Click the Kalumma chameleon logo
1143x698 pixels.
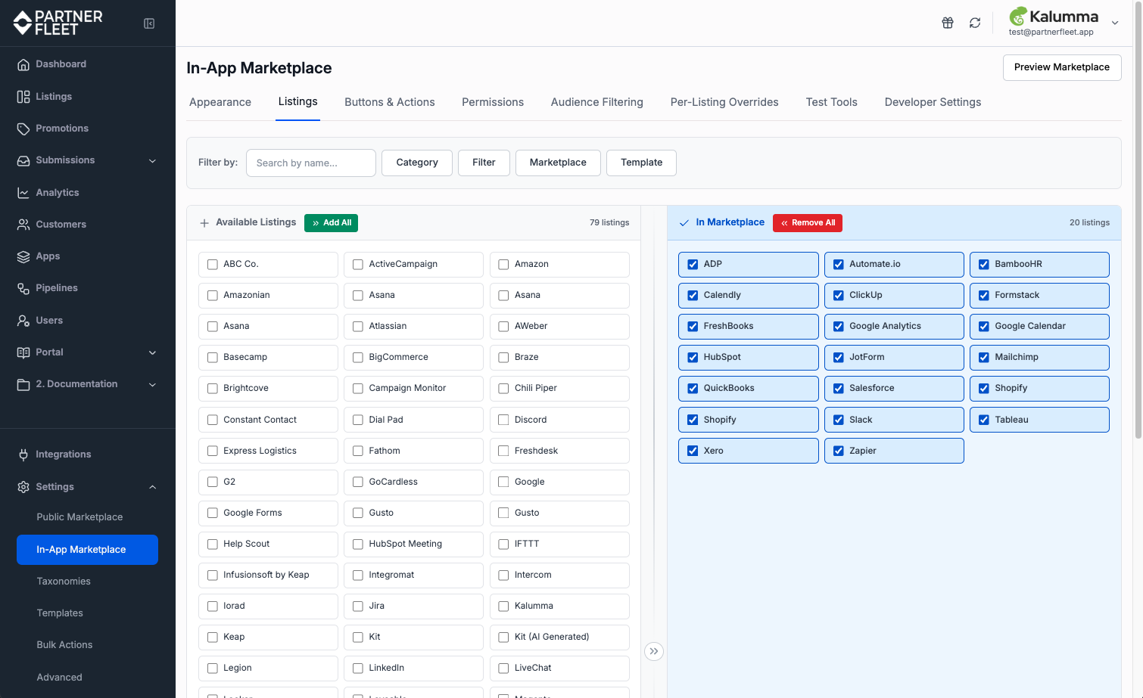click(x=1018, y=16)
